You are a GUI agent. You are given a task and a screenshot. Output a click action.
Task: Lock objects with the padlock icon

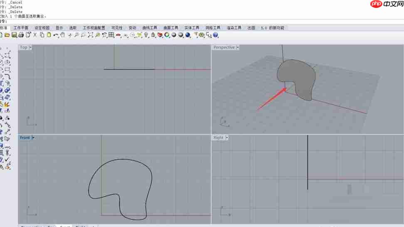coord(153,35)
